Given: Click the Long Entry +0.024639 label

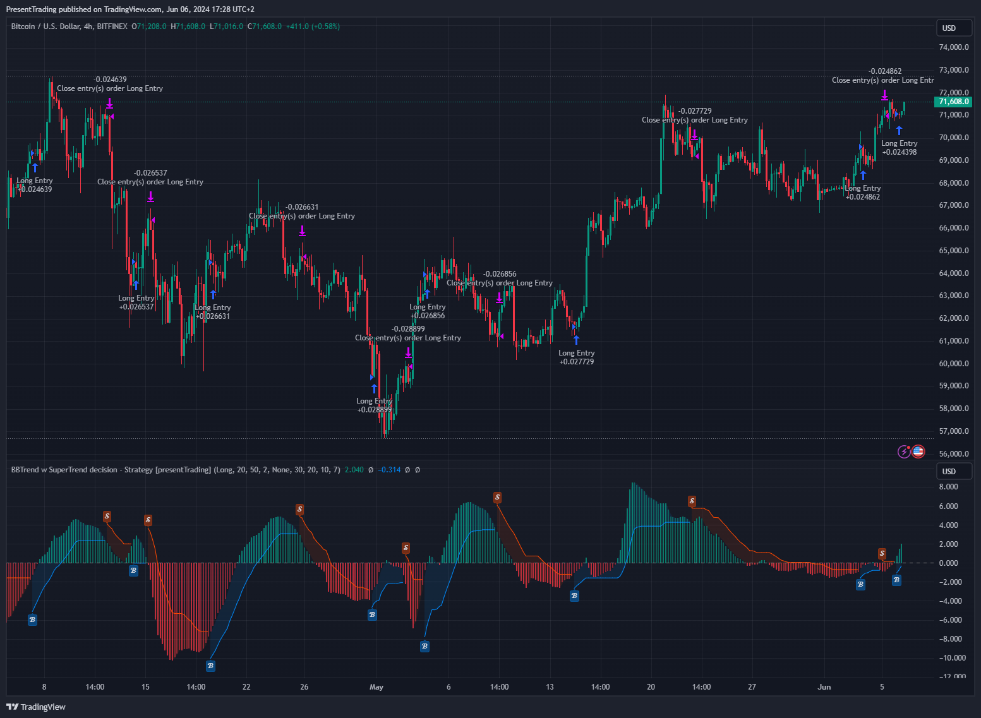Looking at the screenshot, I should tap(35, 185).
